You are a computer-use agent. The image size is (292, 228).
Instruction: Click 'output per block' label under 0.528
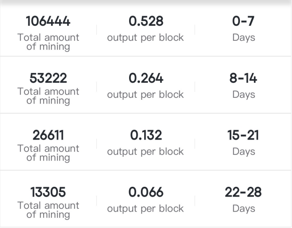(x=146, y=38)
